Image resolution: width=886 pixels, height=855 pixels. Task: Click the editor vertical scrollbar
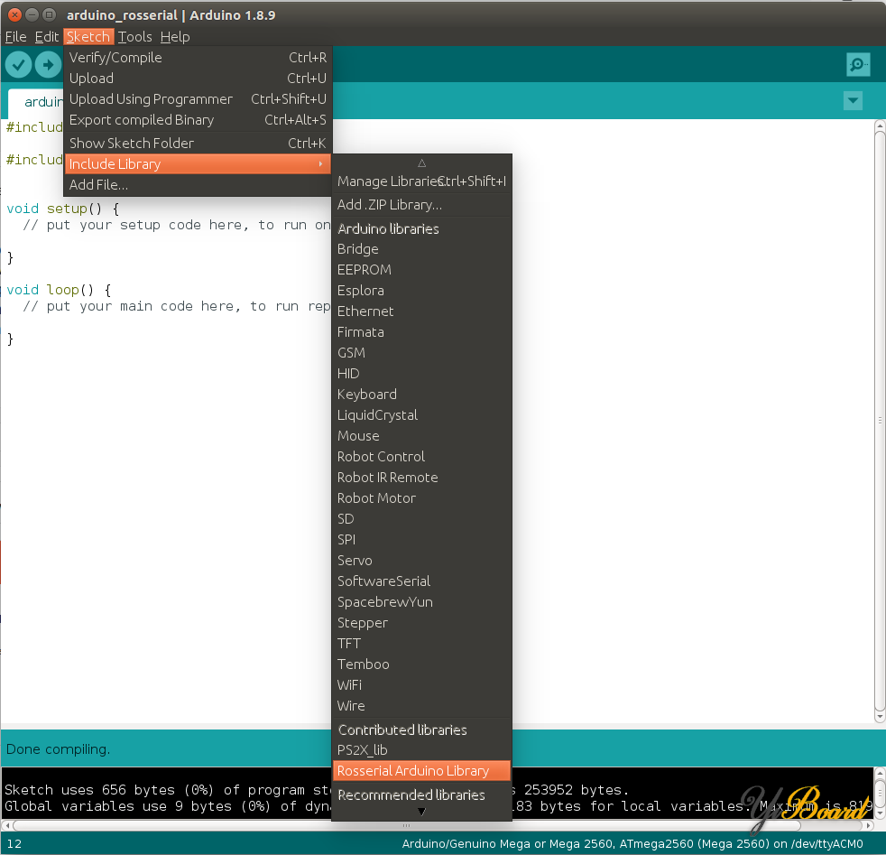click(x=879, y=421)
